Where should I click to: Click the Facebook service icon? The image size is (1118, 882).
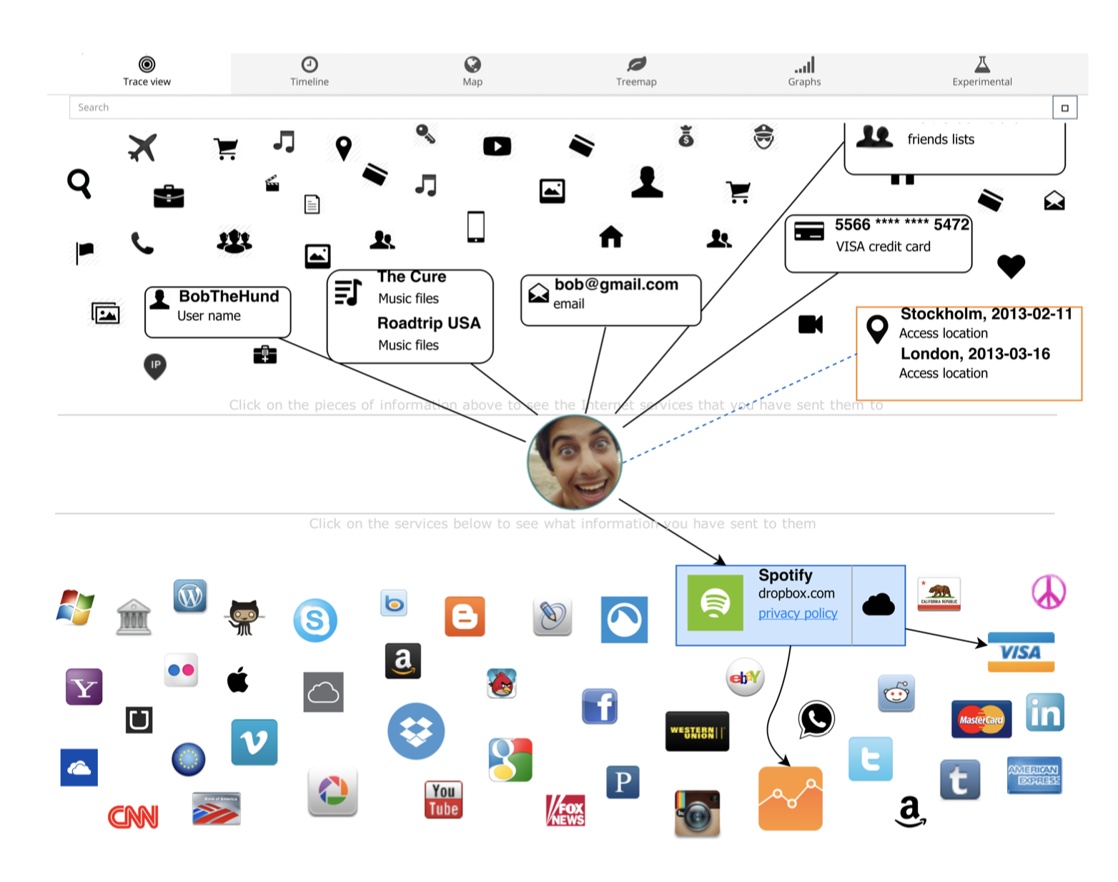click(x=600, y=706)
